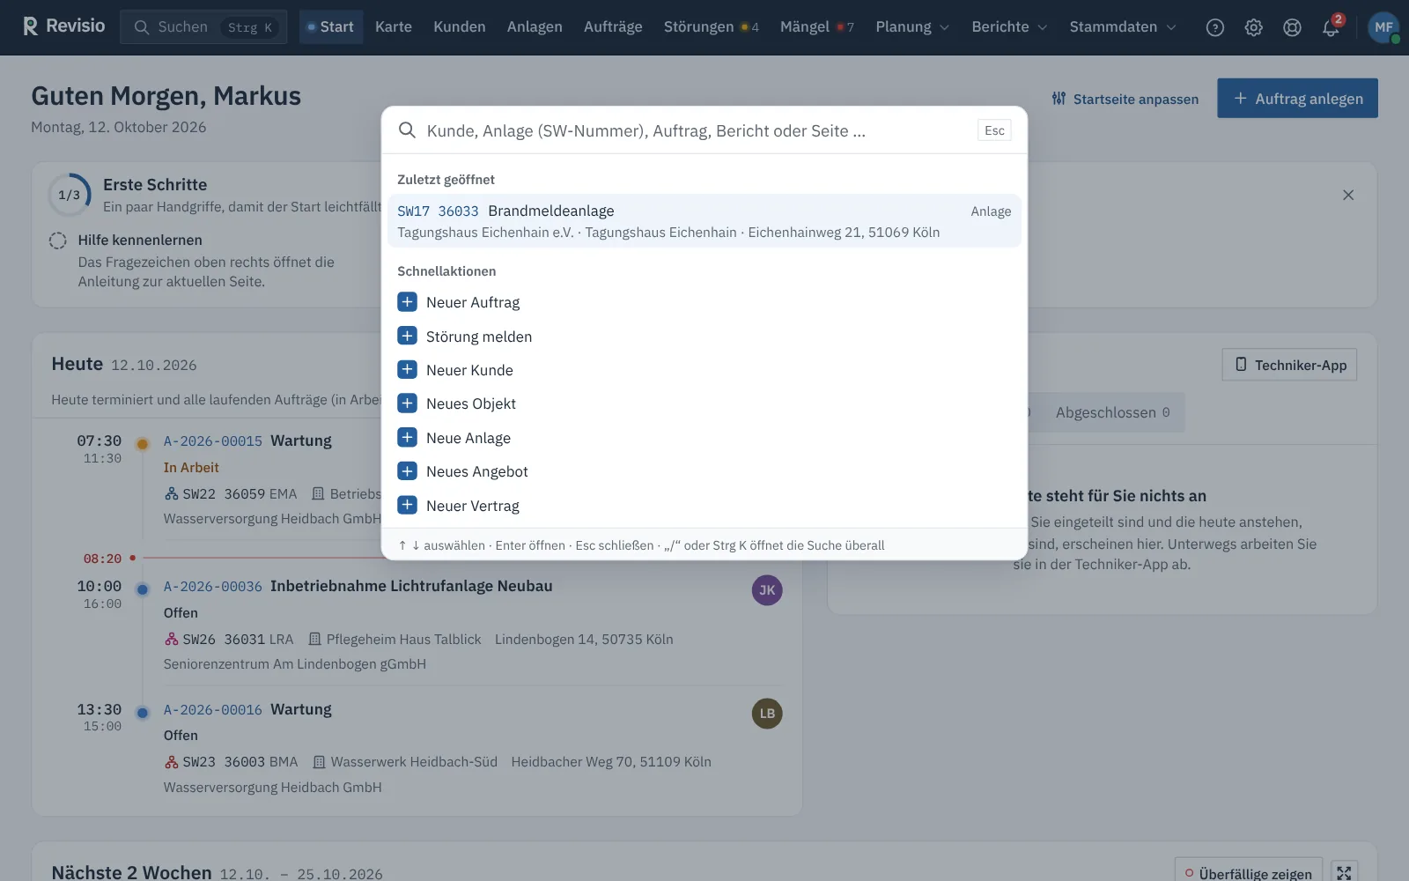Open order A-2026-00036

coord(213,587)
